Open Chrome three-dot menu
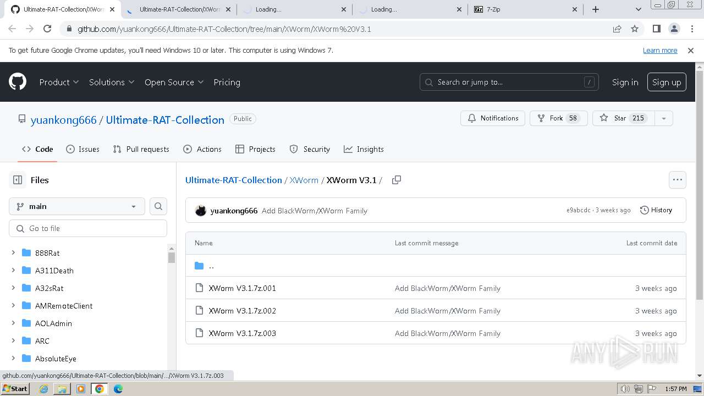The image size is (704, 396). point(692,29)
